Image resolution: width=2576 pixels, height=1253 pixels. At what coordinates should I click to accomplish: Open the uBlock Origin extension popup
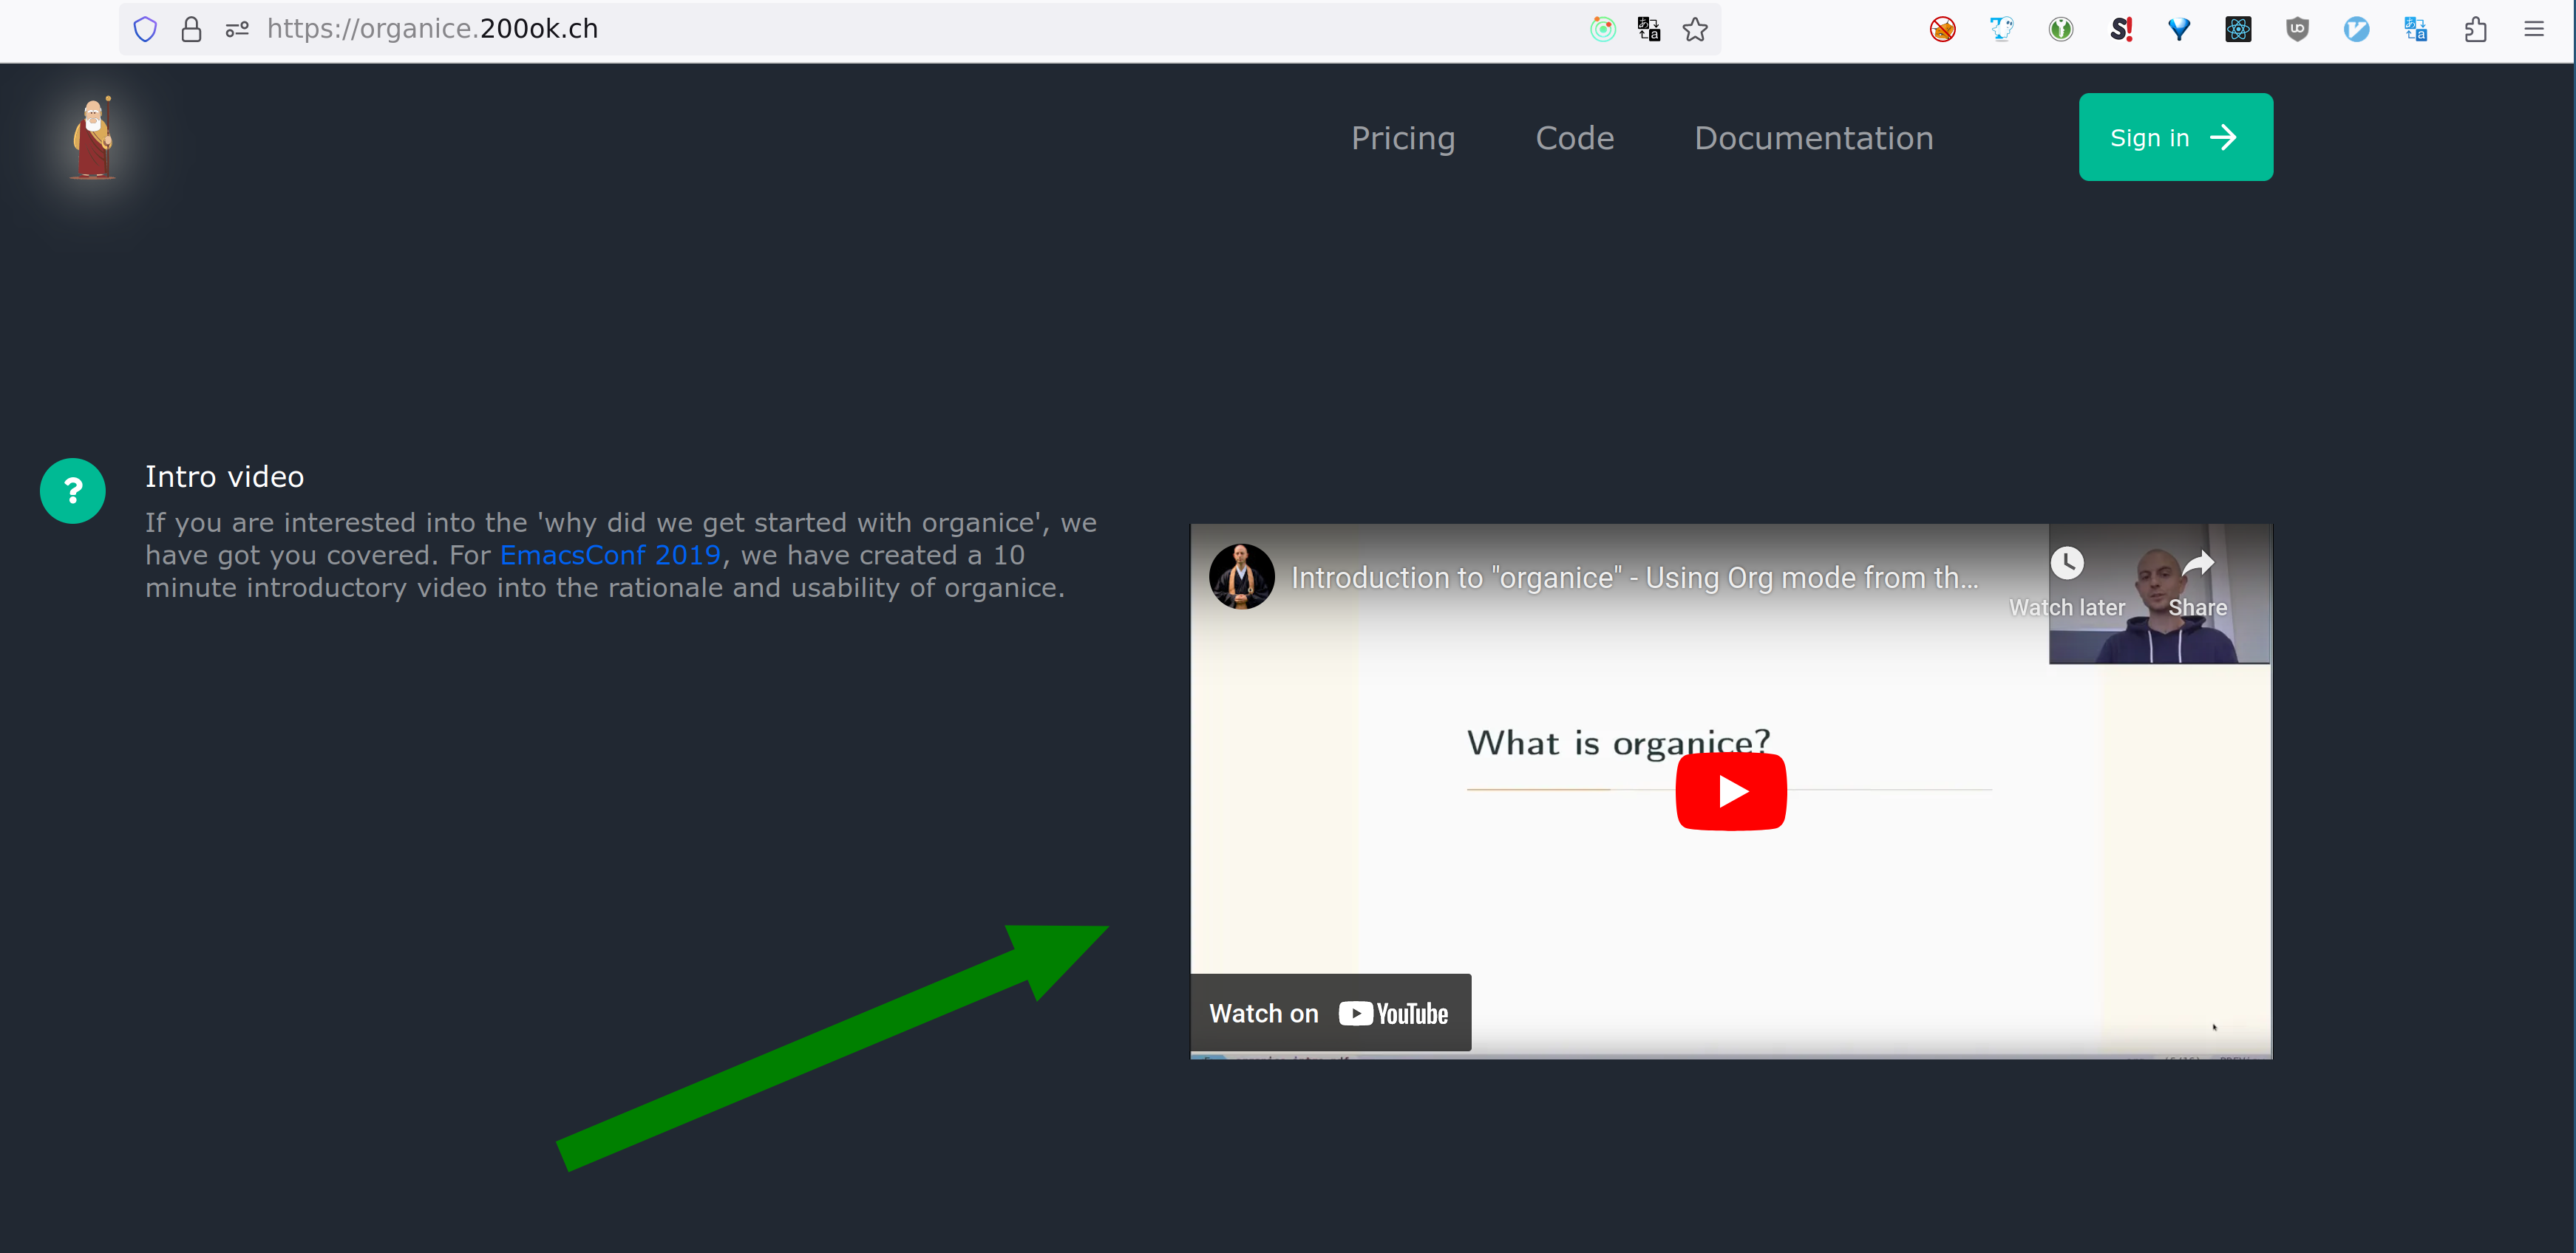(2297, 29)
